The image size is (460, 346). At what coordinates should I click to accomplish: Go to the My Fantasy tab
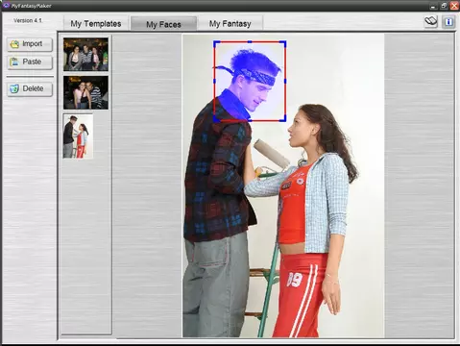pyautogui.click(x=230, y=23)
